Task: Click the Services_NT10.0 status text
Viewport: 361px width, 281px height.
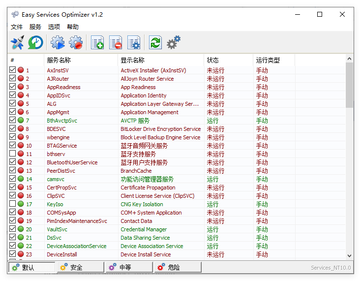Action: 331,268
